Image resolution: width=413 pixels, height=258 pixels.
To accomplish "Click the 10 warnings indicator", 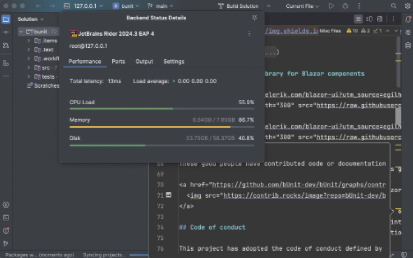I will click(352, 31).
